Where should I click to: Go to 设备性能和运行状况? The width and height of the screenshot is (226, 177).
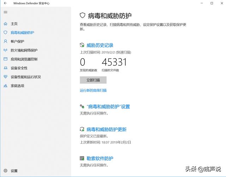point(26,77)
